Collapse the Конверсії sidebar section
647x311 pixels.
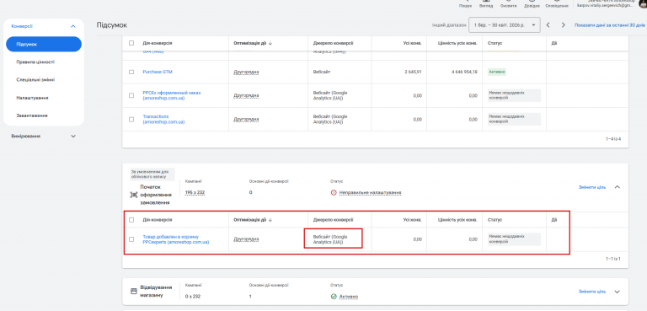point(73,26)
